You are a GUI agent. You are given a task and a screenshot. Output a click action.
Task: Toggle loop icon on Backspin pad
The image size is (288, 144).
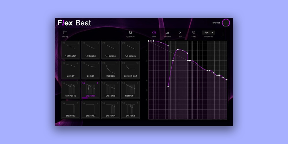point(104,63)
